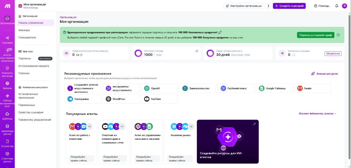Open Больше ресурсов link
Image resolution: width=351 pixels, height=168 pixels.
click(327, 74)
